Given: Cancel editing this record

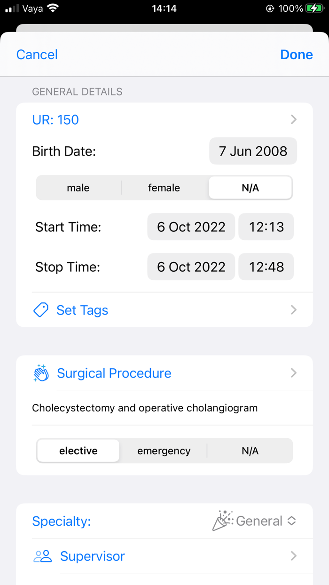Looking at the screenshot, I should tap(37, 54).
